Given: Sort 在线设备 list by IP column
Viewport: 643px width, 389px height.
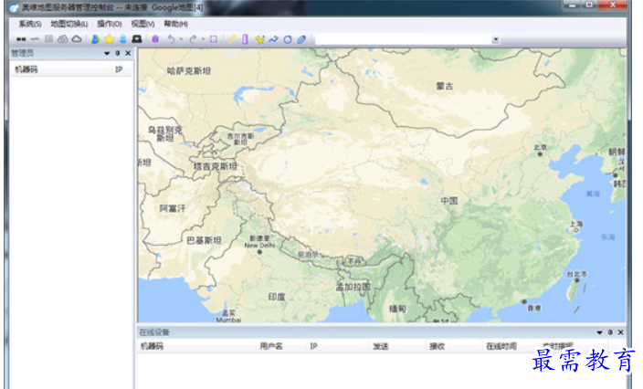Looking at the screenshot, I should pos(313,346).
